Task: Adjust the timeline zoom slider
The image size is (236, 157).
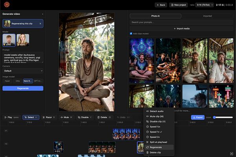Action: (223, 117)
